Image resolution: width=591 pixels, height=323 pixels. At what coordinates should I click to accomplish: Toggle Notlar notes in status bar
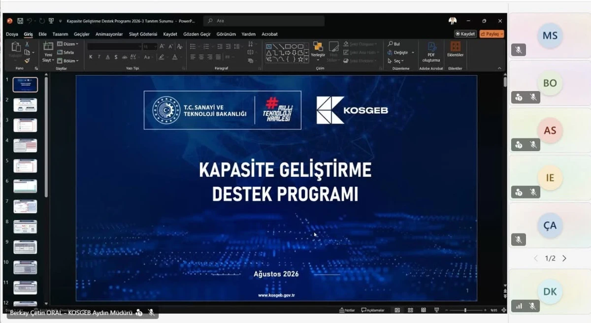pos(347,310)
